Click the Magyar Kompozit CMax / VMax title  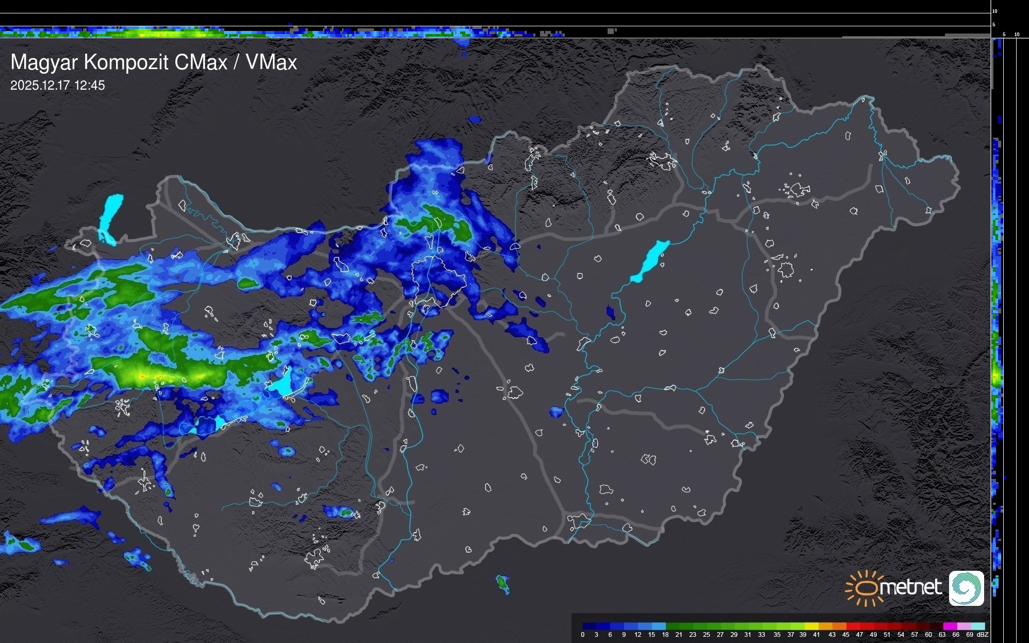(x=154, y=62)
